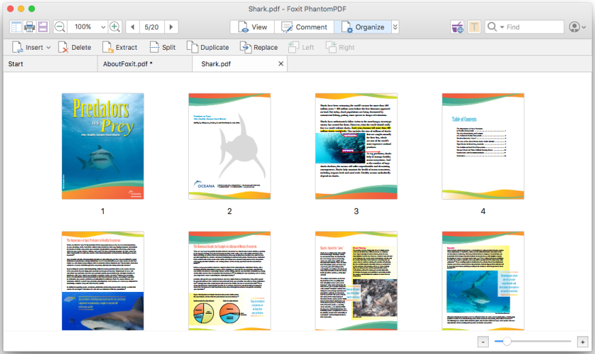The image size is (595, 354).
Task: Expand more toolbar tabs chevron
Action: tap(395, 27)
